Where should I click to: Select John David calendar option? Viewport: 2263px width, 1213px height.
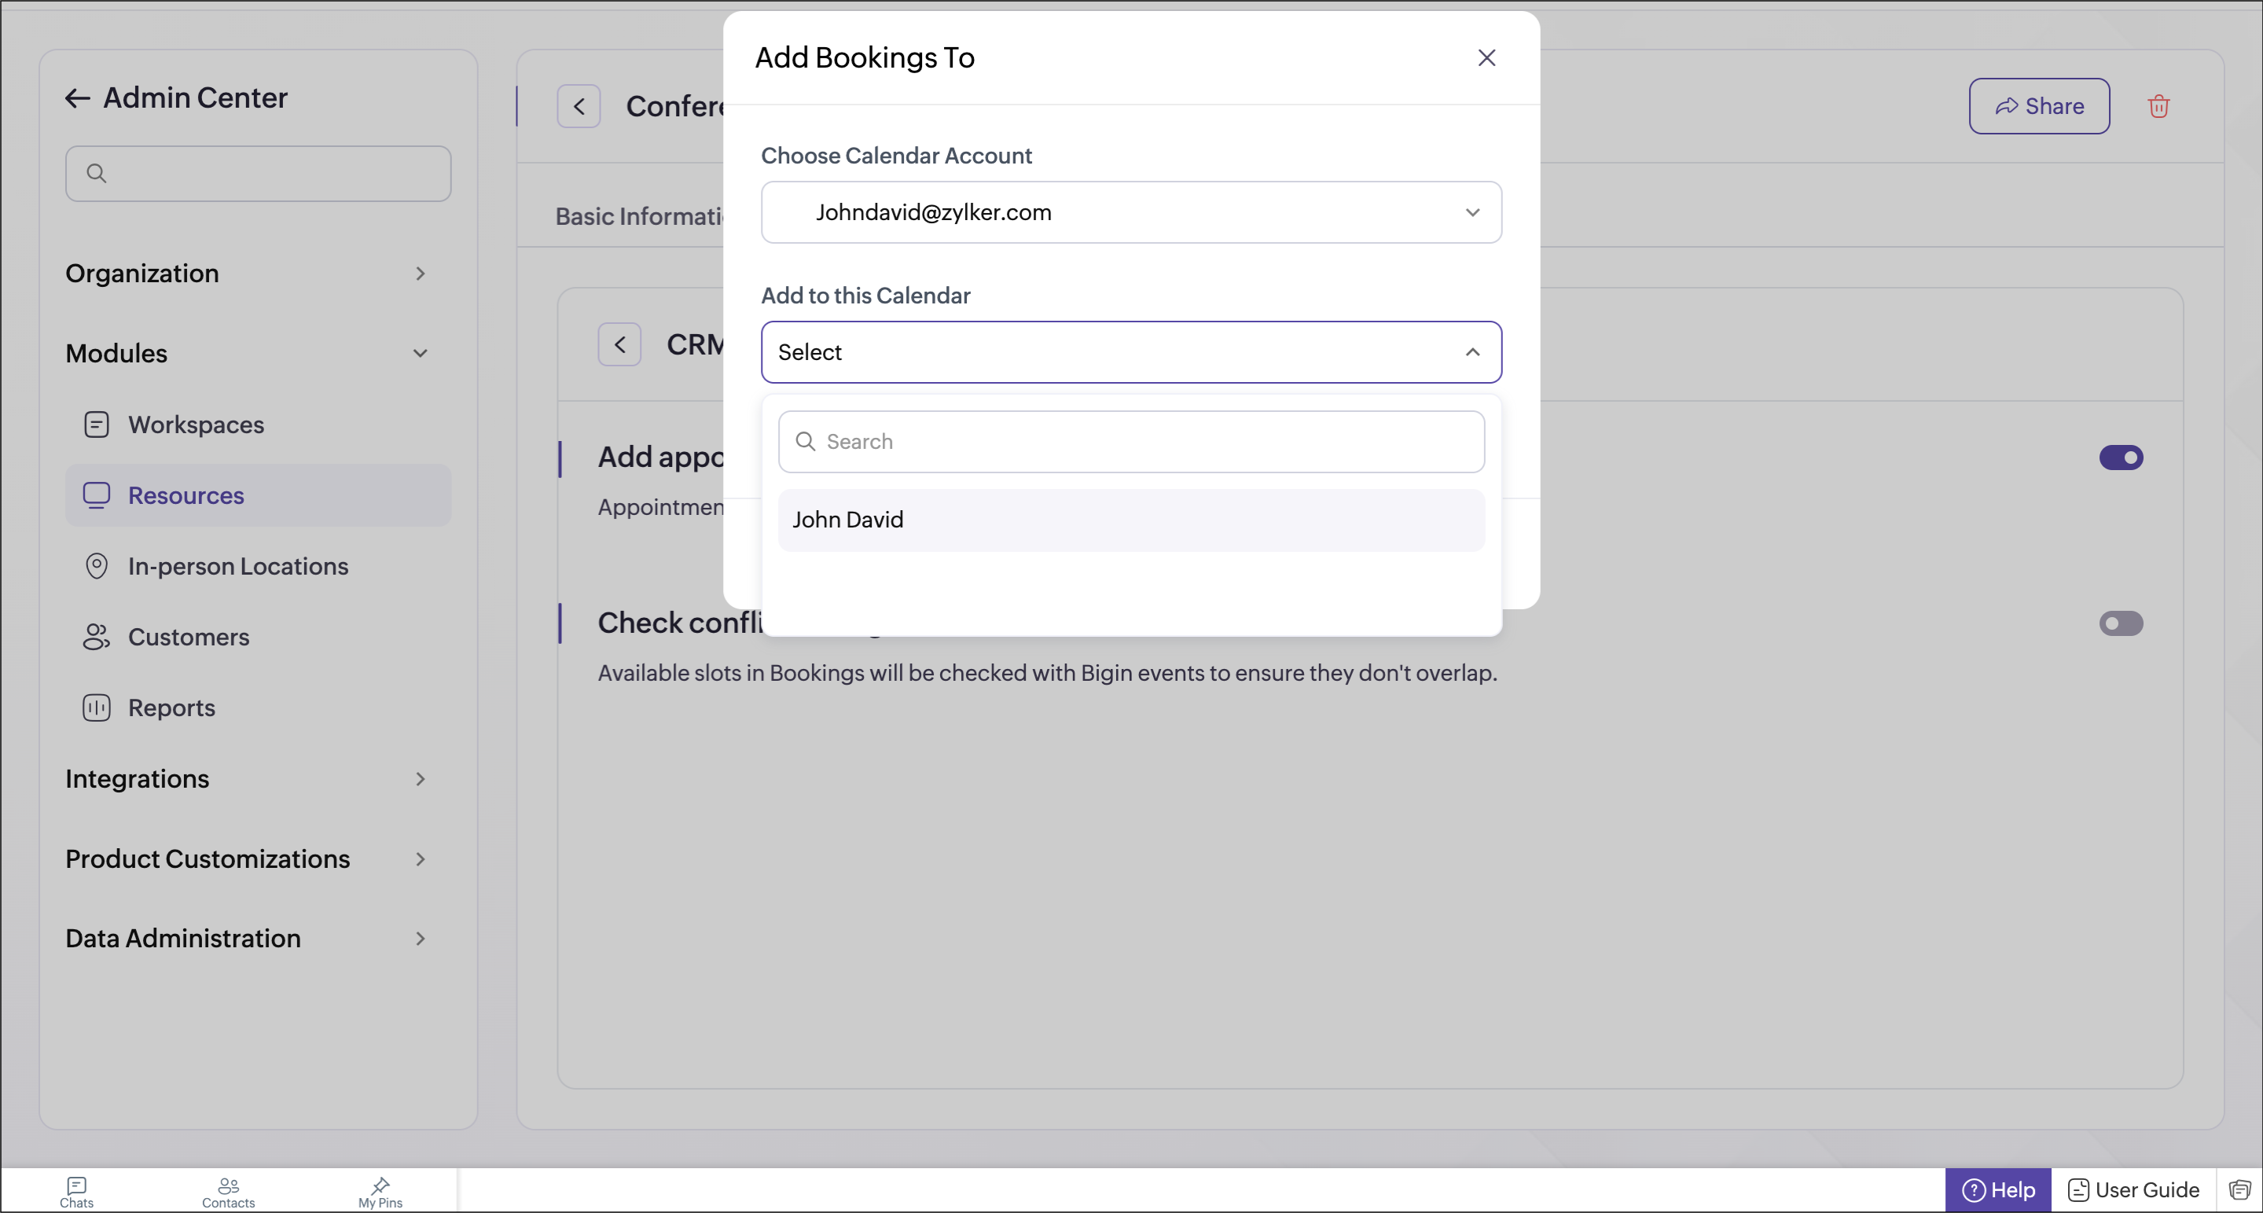(x=1130, y=520)
